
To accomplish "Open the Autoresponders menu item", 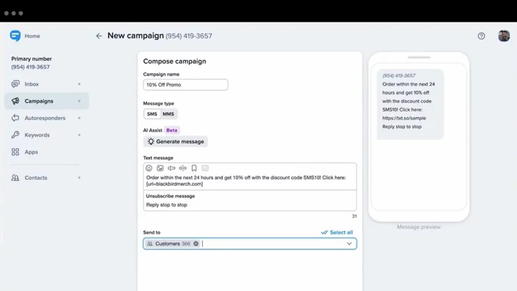I will 47,118.
